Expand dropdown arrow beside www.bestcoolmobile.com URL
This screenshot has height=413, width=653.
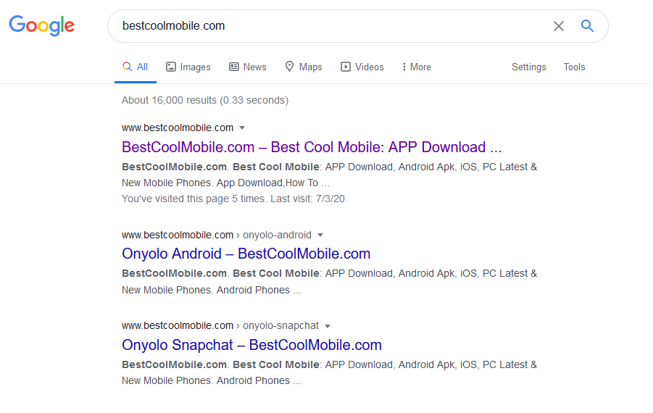pyautogui.click(x=242, y=128)
